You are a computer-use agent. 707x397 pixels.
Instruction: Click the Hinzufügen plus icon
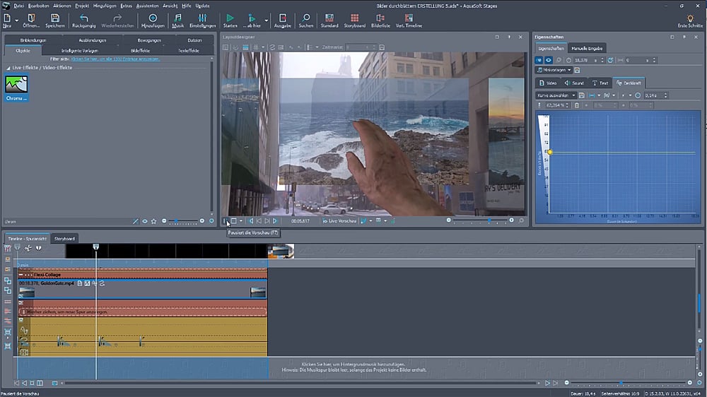click(x=153, y=18)
